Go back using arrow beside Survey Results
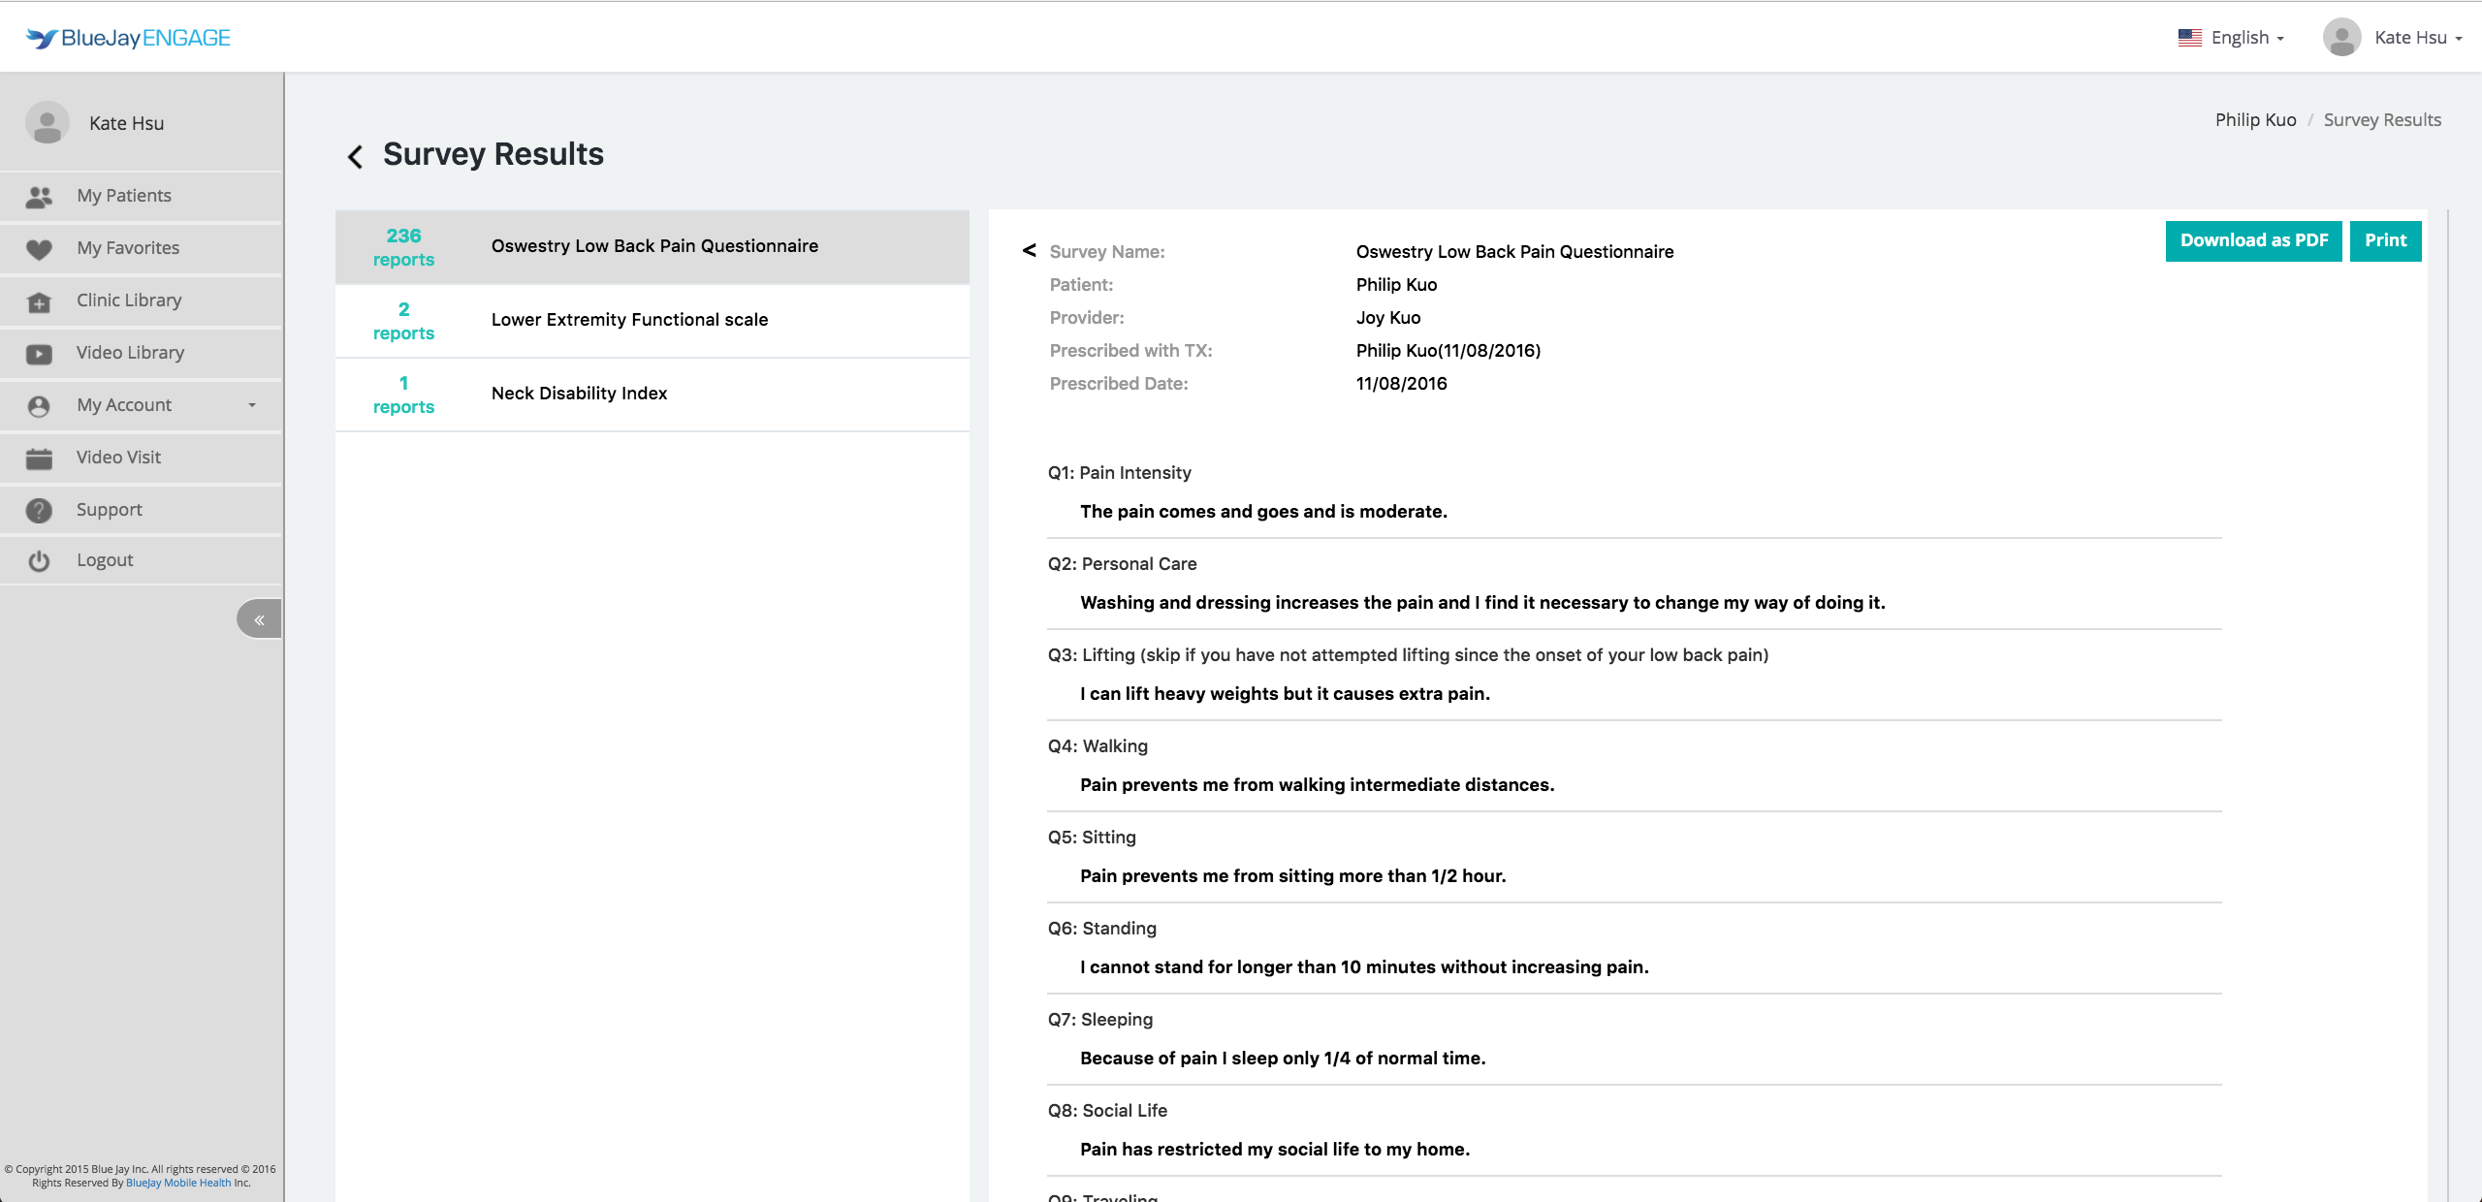This screenshot has height=1202, width=2482. pos(356,156)
